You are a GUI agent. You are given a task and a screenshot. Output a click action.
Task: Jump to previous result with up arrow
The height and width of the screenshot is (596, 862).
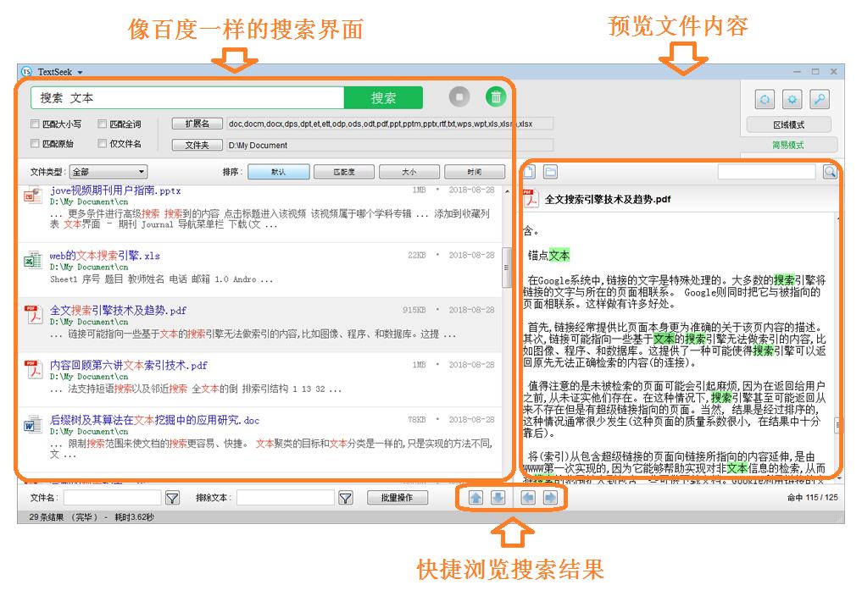(x=476, y=498)
